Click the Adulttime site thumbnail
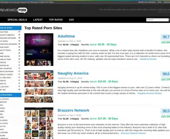This screenshot has height=139, width=170. (x=39, y=50)
